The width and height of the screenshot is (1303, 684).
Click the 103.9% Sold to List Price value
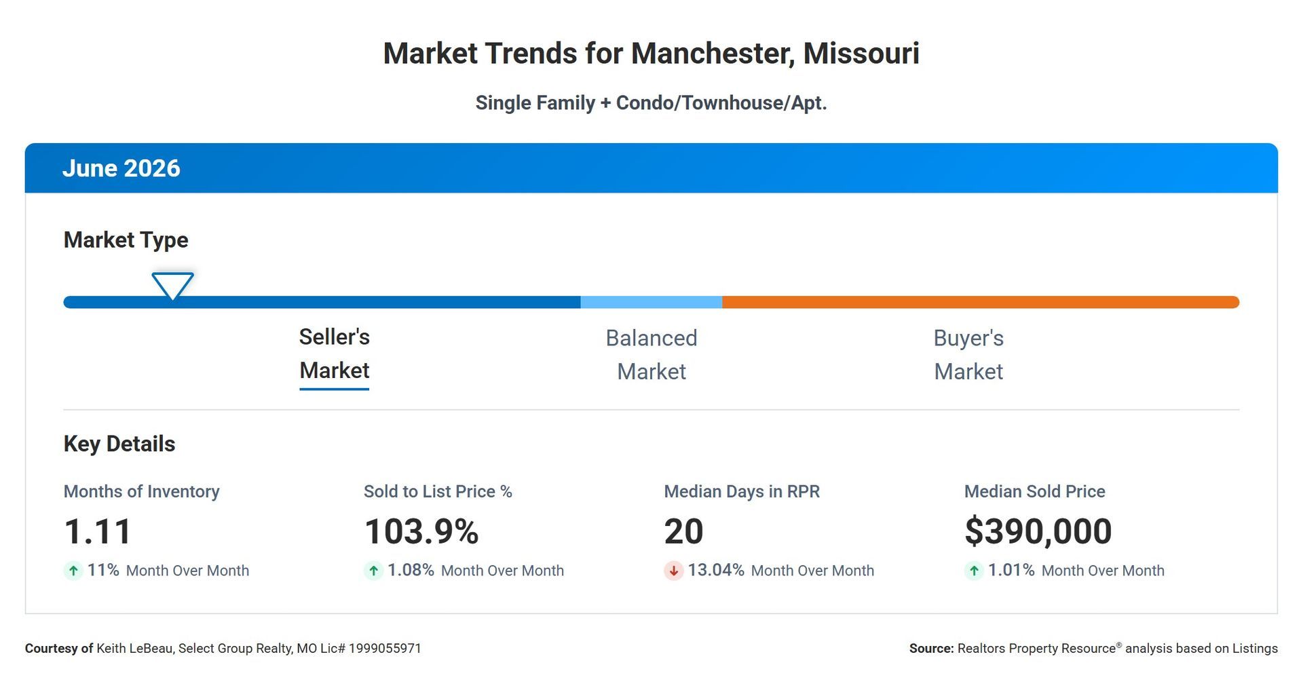421,531
